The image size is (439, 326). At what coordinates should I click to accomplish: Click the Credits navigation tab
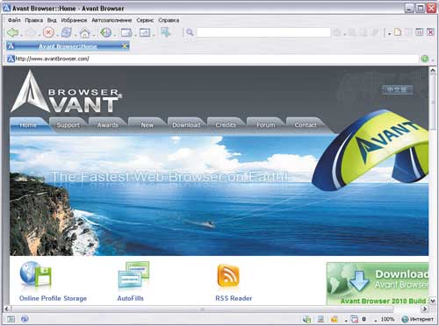(226, 125)
